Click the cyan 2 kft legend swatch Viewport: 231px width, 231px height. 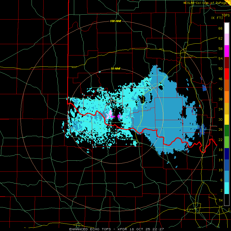[x=227, y=188]
